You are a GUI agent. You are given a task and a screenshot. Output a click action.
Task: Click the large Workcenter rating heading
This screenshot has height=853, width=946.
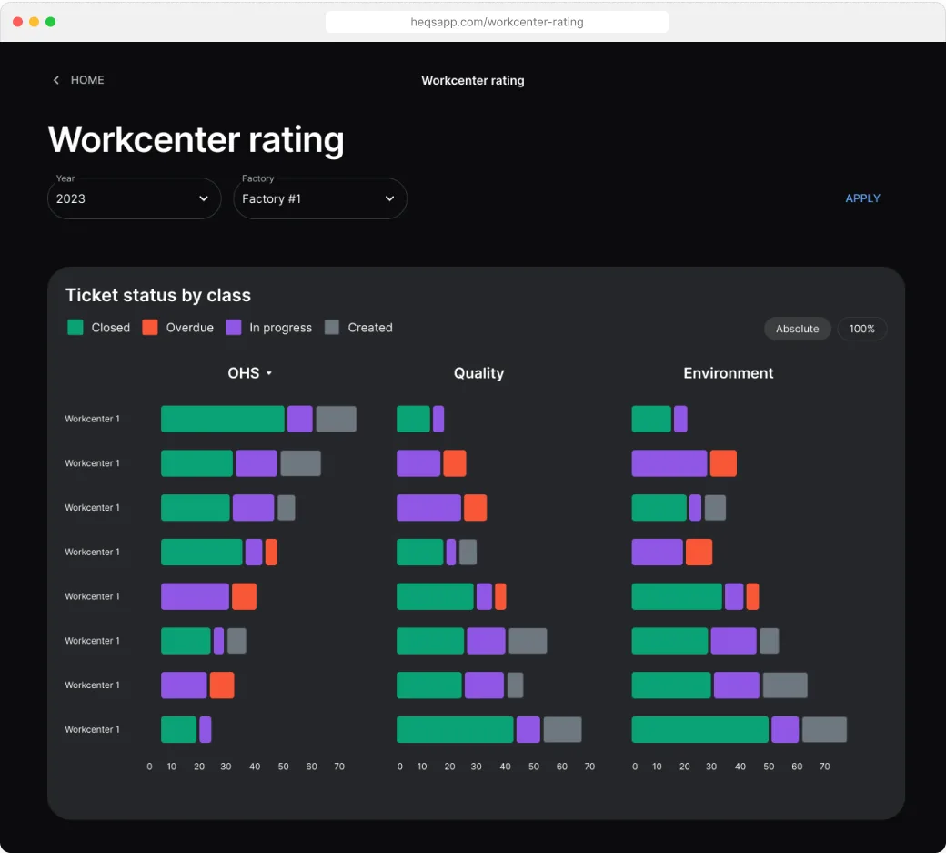click(x=196, y=139)
